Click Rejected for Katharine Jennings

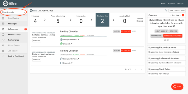tap(117, 31)
